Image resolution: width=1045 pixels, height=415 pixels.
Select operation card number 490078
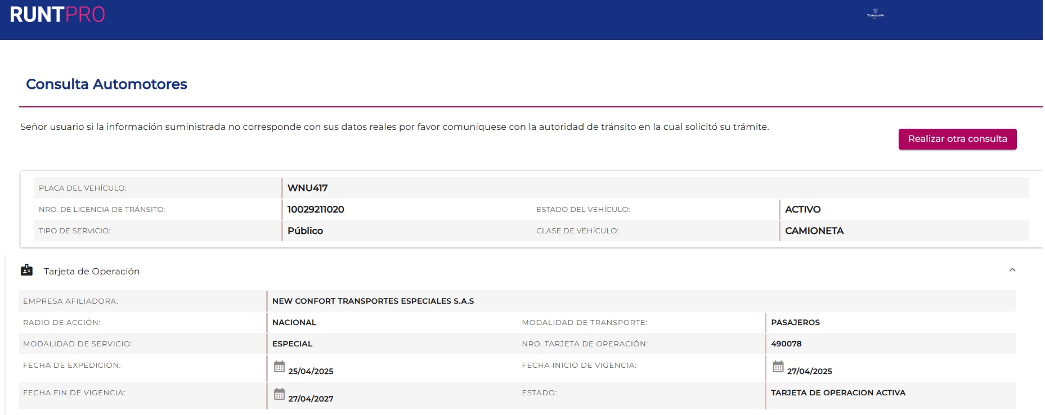(786, 344)
